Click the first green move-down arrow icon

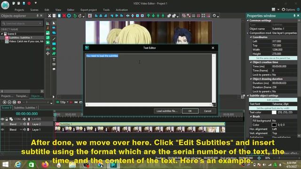coord(153,15)
